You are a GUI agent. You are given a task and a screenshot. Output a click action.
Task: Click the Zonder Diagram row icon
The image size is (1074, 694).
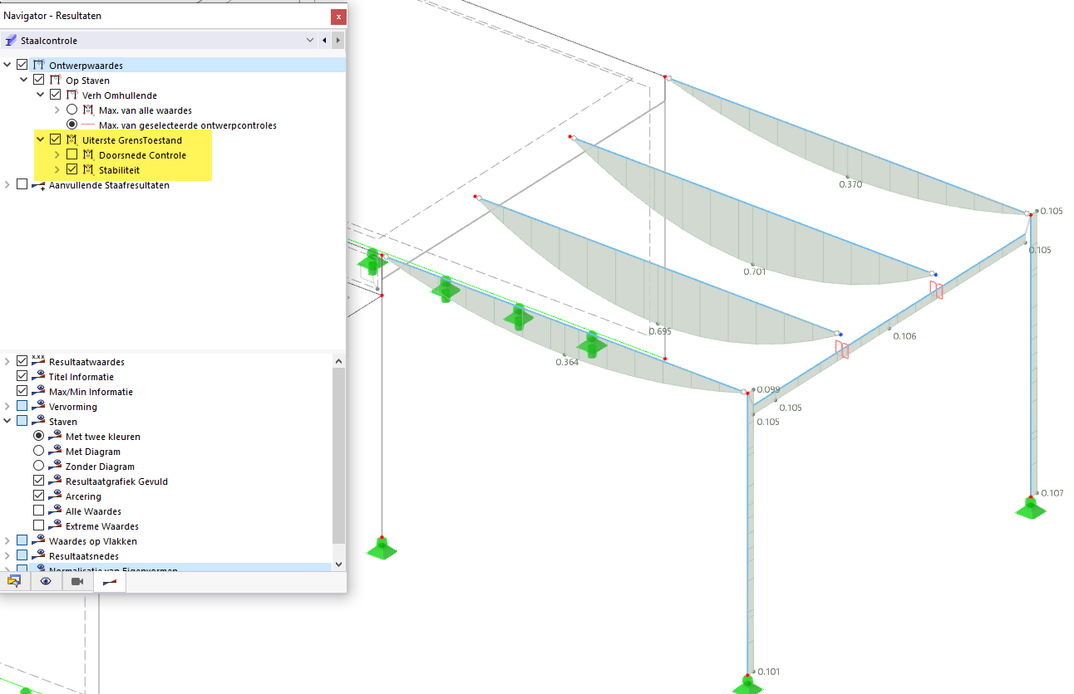click(56, 466)
